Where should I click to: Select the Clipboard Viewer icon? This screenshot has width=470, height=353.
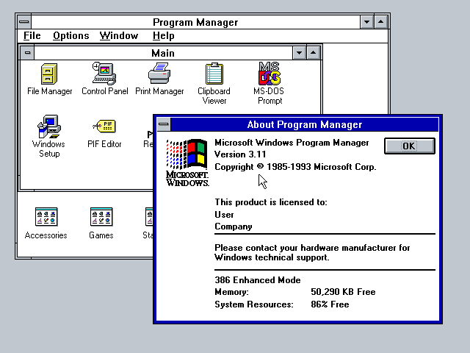click(214, 75)
